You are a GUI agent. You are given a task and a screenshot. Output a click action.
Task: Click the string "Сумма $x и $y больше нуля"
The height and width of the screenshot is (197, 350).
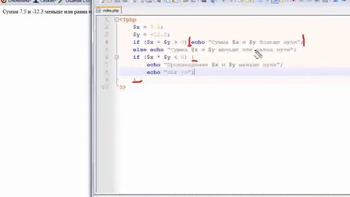pyautogui.click(x=254, y=42)
